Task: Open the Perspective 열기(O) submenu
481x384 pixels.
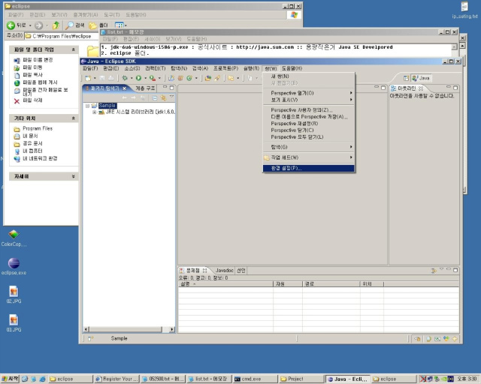Action: (x=309, y=93)
